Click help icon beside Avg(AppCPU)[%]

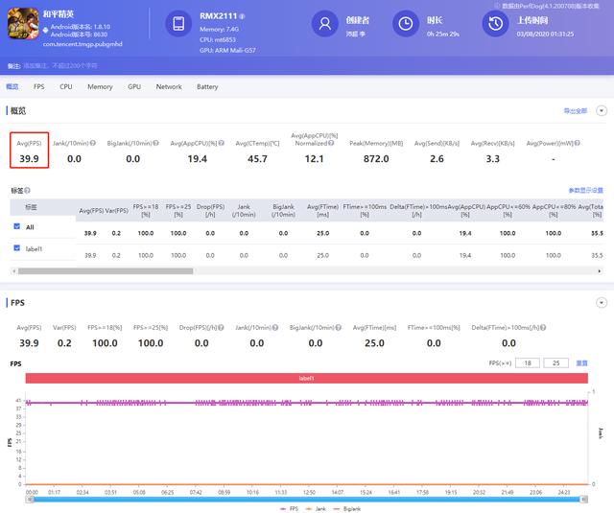(x=221, y=143)
